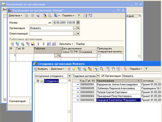This screenshot has width=162, height=122.
Task: Click the ellipsis select button in the Работник cell
Action: point(56,56)
